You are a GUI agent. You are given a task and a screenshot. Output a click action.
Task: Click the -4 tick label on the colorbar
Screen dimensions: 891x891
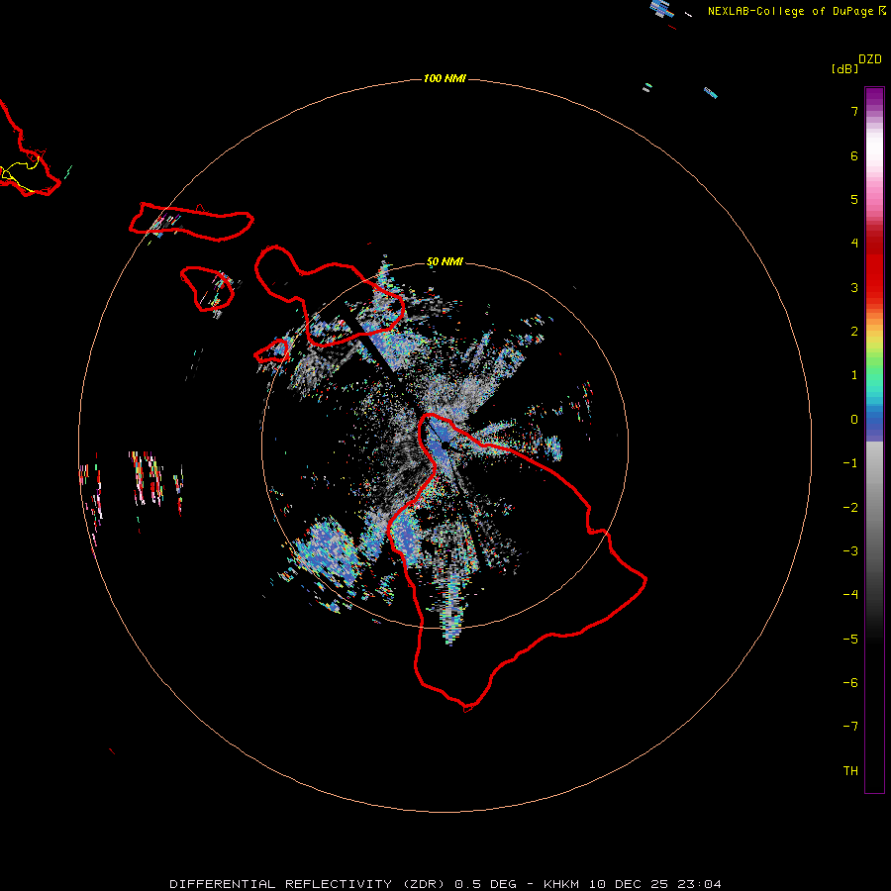(850, 595)
